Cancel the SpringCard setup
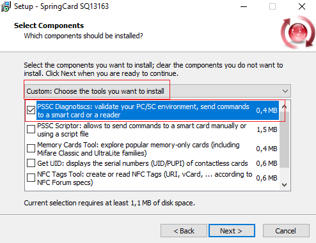 click(286, 231)
